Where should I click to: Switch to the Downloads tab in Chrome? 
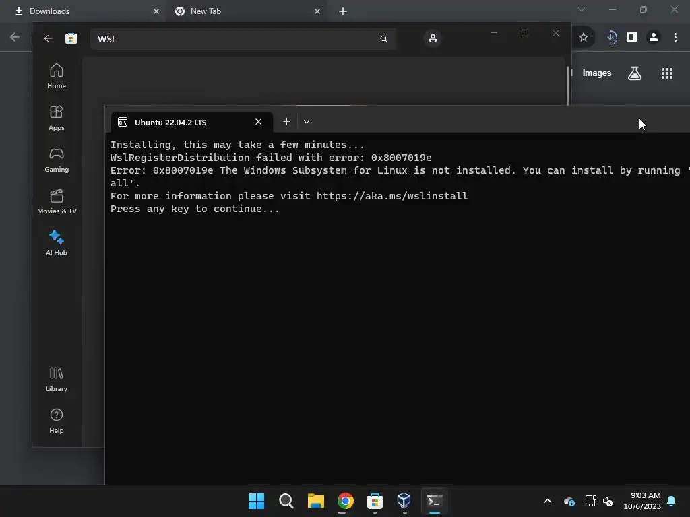[84, 11]
